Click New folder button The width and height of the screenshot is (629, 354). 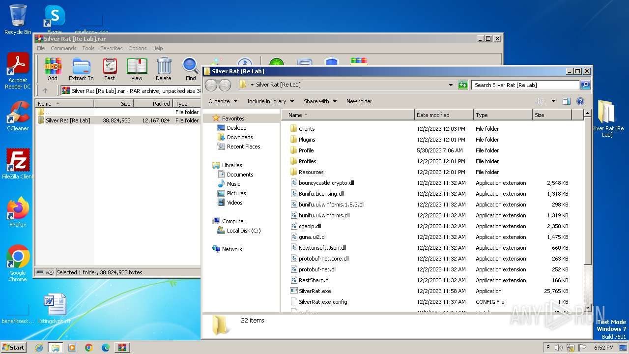(x=359, y=101)
